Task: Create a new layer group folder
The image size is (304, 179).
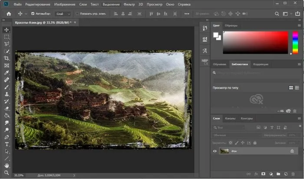Action: (x=278, y=174)
